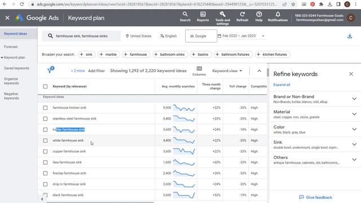Open the browser extensions puzzle icon
This screenshot has height=203, width=361.
point(321,4)
